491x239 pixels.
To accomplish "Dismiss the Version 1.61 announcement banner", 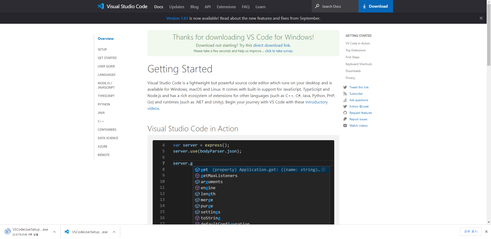I will (481, 18).
